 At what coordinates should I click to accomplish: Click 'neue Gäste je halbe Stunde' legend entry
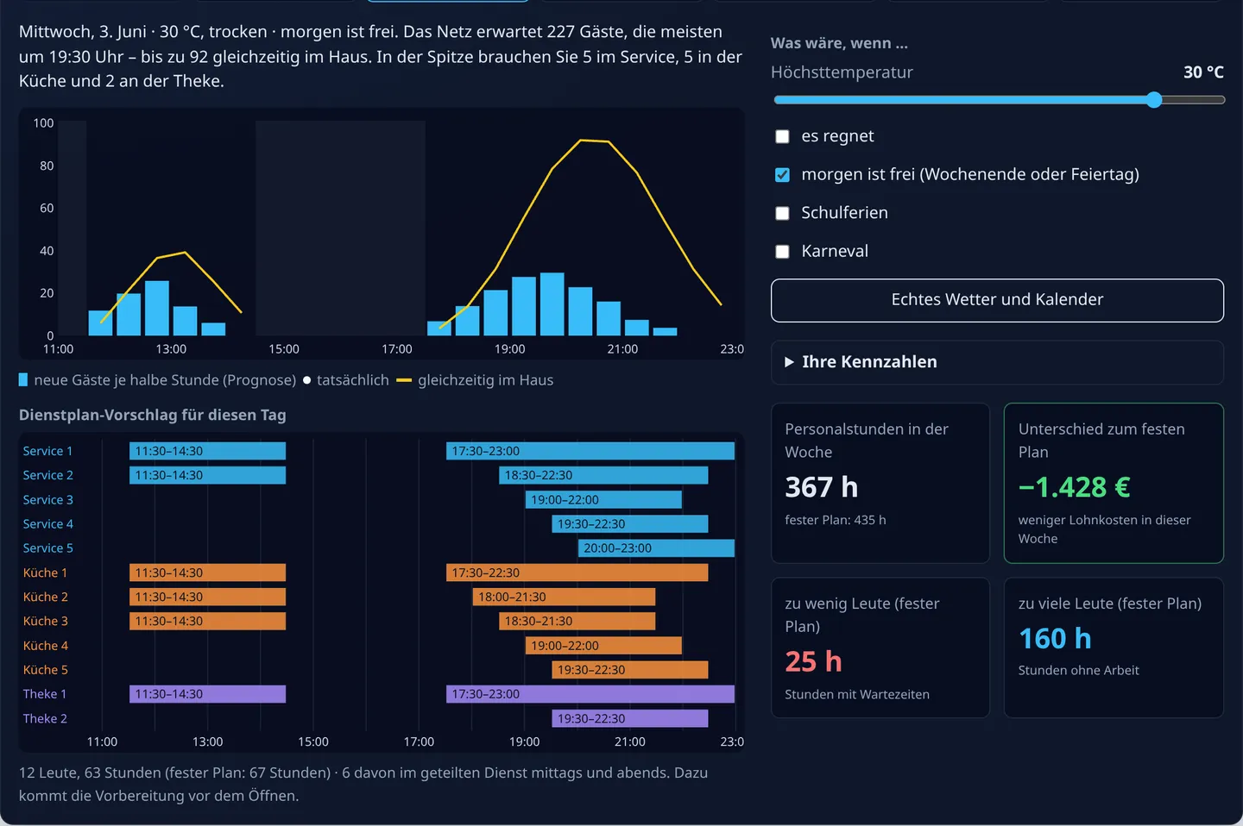(x=157, y=380)
